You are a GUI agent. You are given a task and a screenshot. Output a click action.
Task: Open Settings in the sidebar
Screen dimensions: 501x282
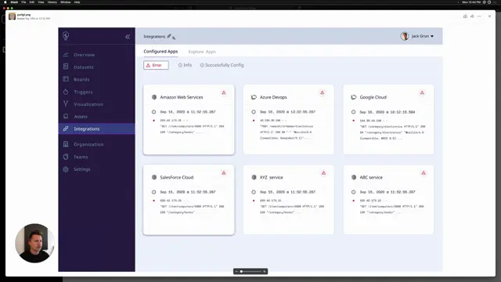point(81,169)
